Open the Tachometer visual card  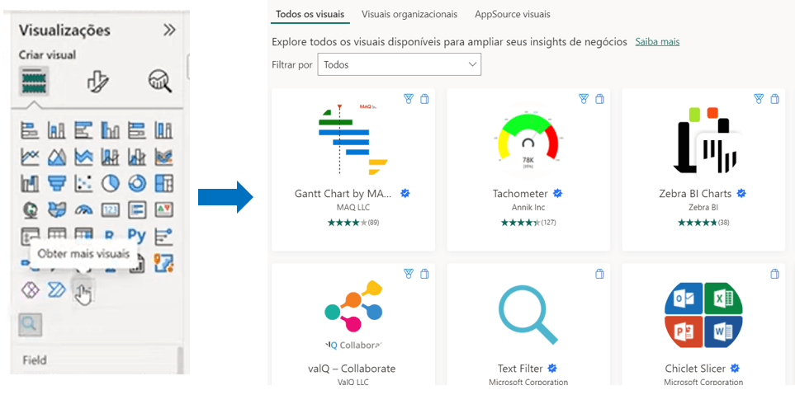(x=528, y=169)
